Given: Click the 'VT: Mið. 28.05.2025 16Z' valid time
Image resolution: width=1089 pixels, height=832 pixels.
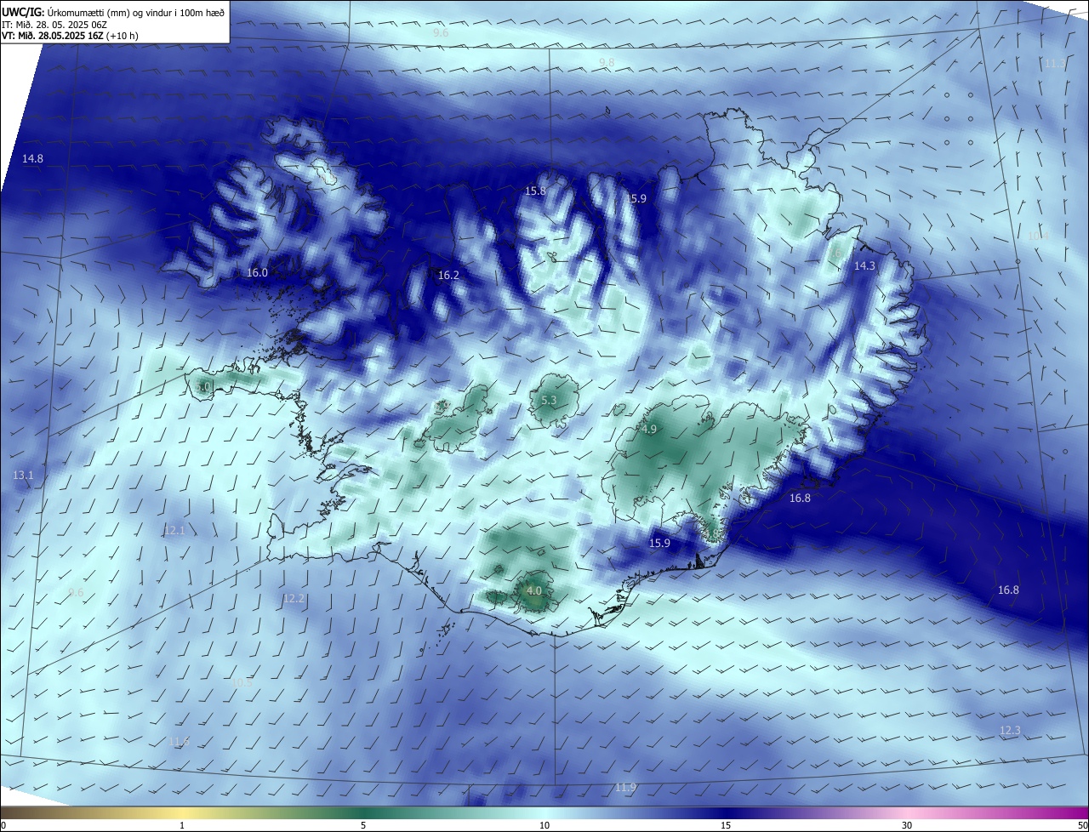Looking at the screenshot, I should (x=53, y=36).
